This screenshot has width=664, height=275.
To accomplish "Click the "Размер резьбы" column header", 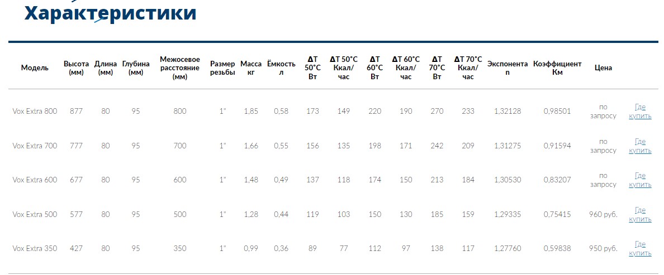I will click(x=222, y=67).
